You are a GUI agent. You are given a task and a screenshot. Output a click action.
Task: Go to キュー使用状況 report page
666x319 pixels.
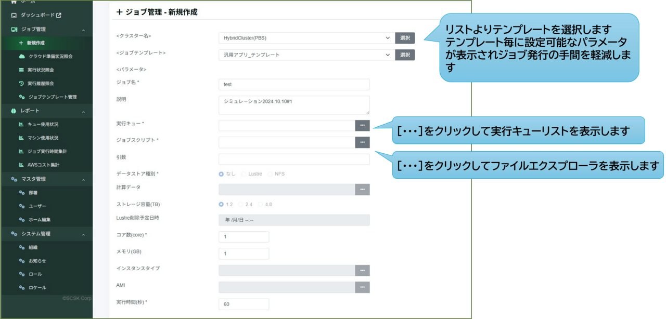click(43, 124)
